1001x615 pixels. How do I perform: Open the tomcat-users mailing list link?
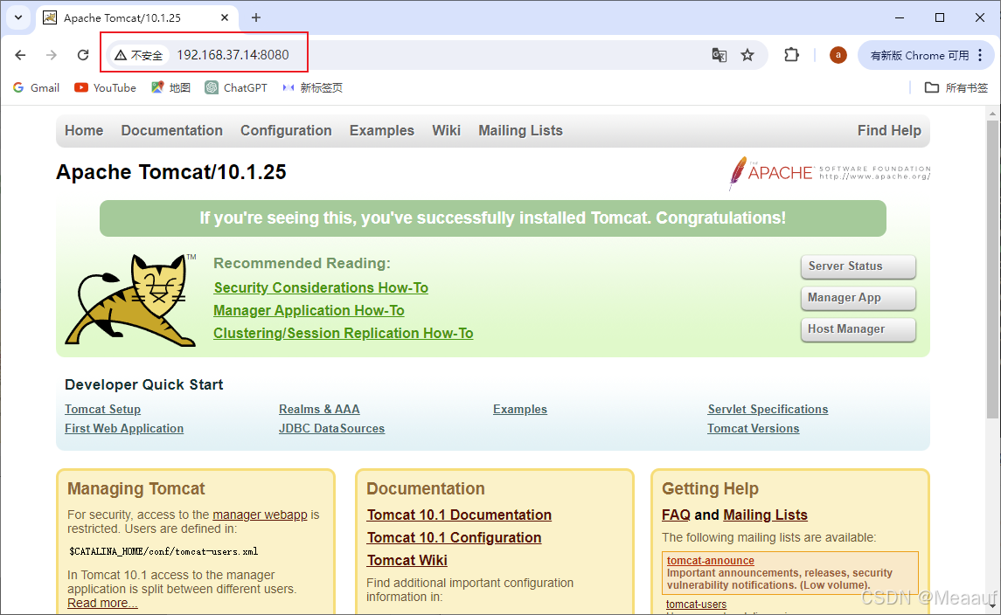[697, 605]
